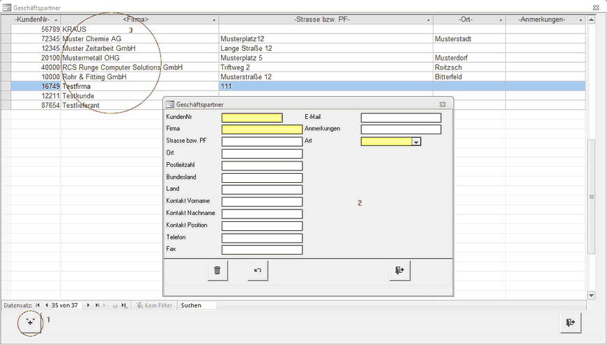The width and height of the screenshot is (607, 345).
Task: Click the Kein Filter button
Action: pyautogui.click(x=155, y=305)
